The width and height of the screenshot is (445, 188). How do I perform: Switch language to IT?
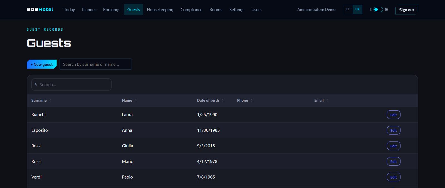pyautogui.click(x=348, y=9)
